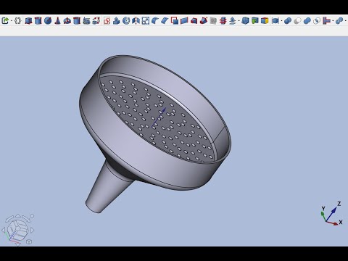The height and width of the screenshot is (261, 348).
Task: Apply the Chamfer tool
Action: tap(165, 21)
